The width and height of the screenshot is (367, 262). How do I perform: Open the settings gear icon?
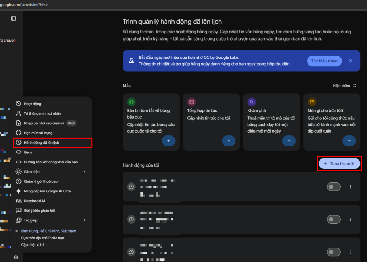[x=16, y=257]
